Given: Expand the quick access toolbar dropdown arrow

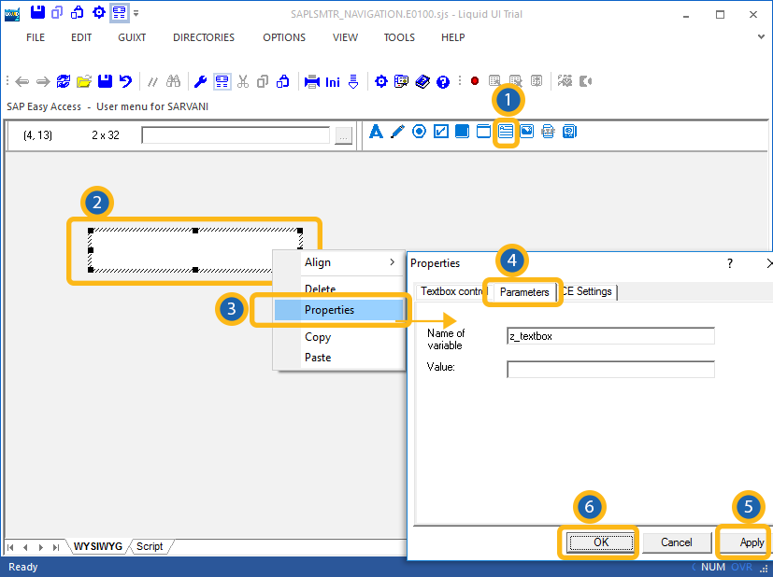Looking at the screenshot, I should (136, 13).
